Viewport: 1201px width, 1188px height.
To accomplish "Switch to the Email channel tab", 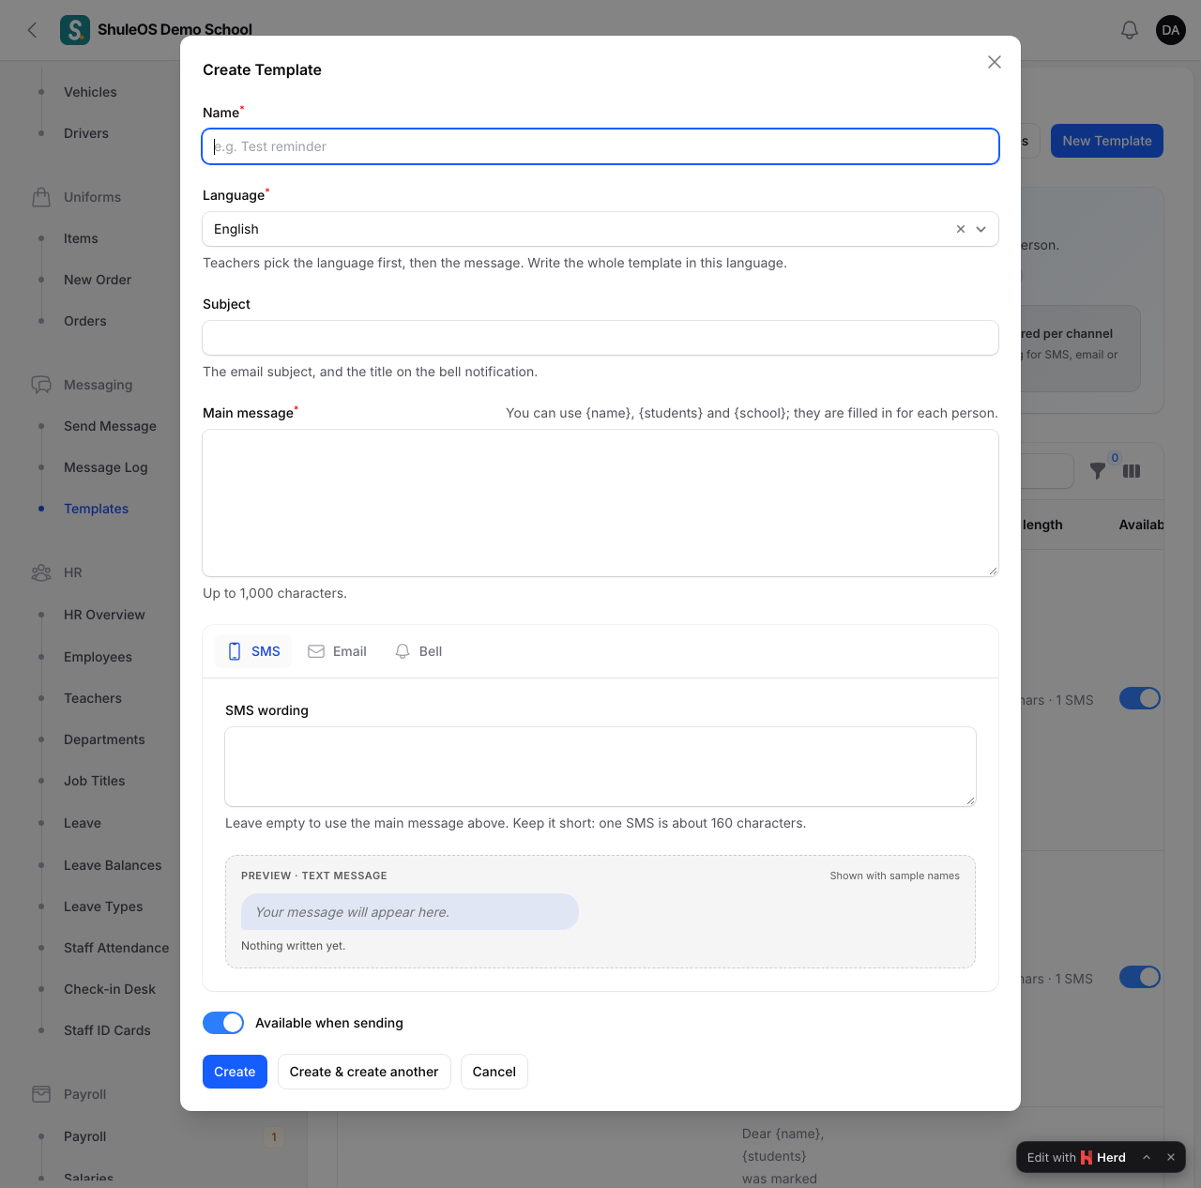I will [x=337, y=651].
